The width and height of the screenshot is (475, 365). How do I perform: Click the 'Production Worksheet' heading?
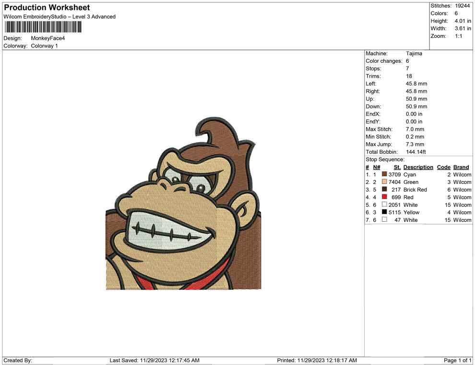(47, 8)
